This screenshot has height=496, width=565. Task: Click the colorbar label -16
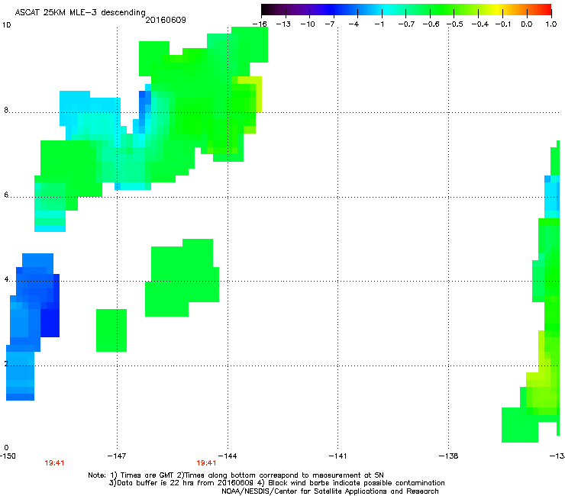point(260,24)
